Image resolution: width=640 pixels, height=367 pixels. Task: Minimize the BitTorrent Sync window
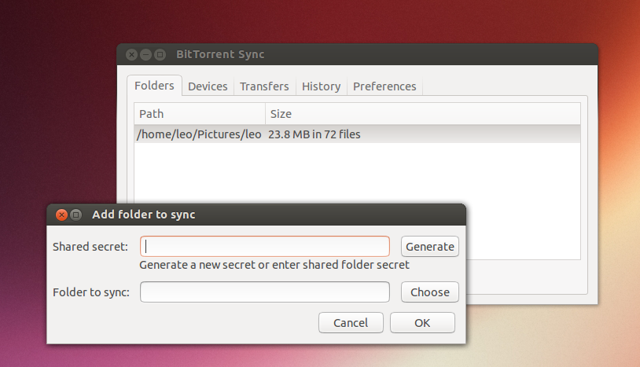pos(145,55)
